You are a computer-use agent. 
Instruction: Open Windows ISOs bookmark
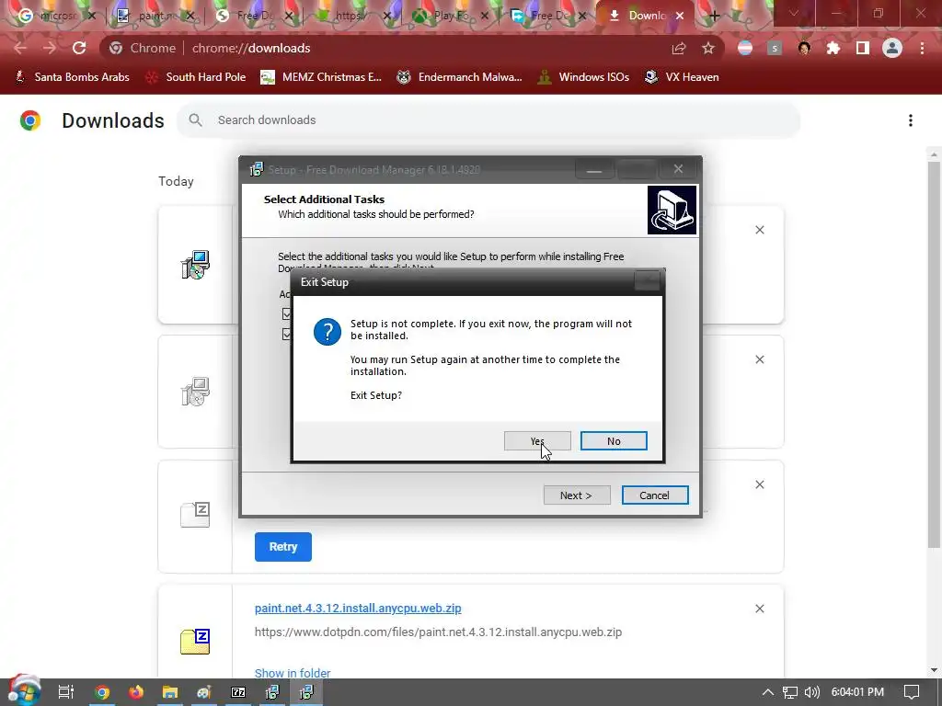(584, 77)
